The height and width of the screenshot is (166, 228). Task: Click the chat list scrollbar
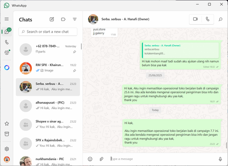tap(81, 47)
